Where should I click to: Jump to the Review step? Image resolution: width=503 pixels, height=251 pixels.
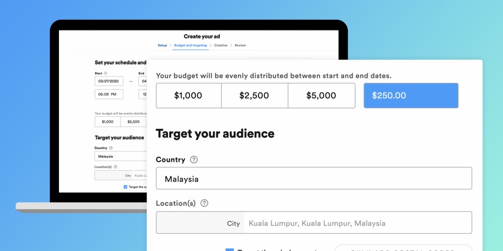pyautogui.click(x=240, y=45)
